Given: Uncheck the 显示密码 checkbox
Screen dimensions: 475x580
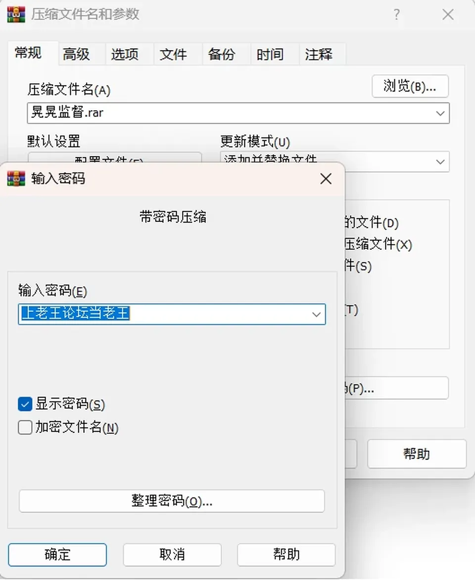Looking at the screenshot, I should pos(25,404).
